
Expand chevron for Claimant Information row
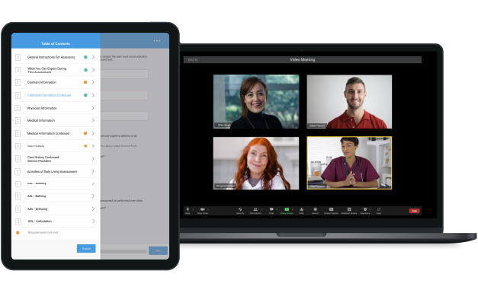point(93,82)
